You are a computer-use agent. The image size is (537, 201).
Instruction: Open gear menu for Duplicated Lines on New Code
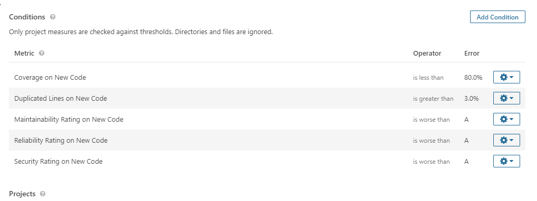pyautogui.click(x=506, y=98)
